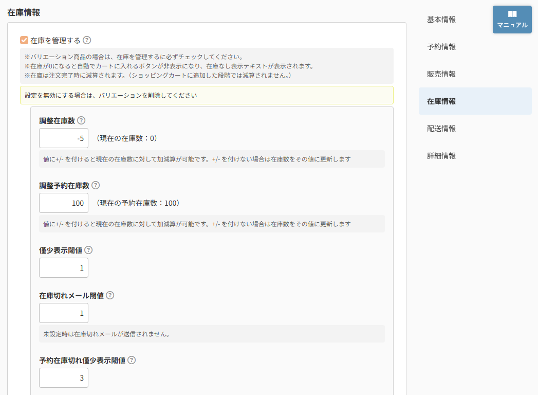Click the note line starting ※在庫が0になると自動で
The width and height of the screenshot is (538, 395).
click(169, 66)
